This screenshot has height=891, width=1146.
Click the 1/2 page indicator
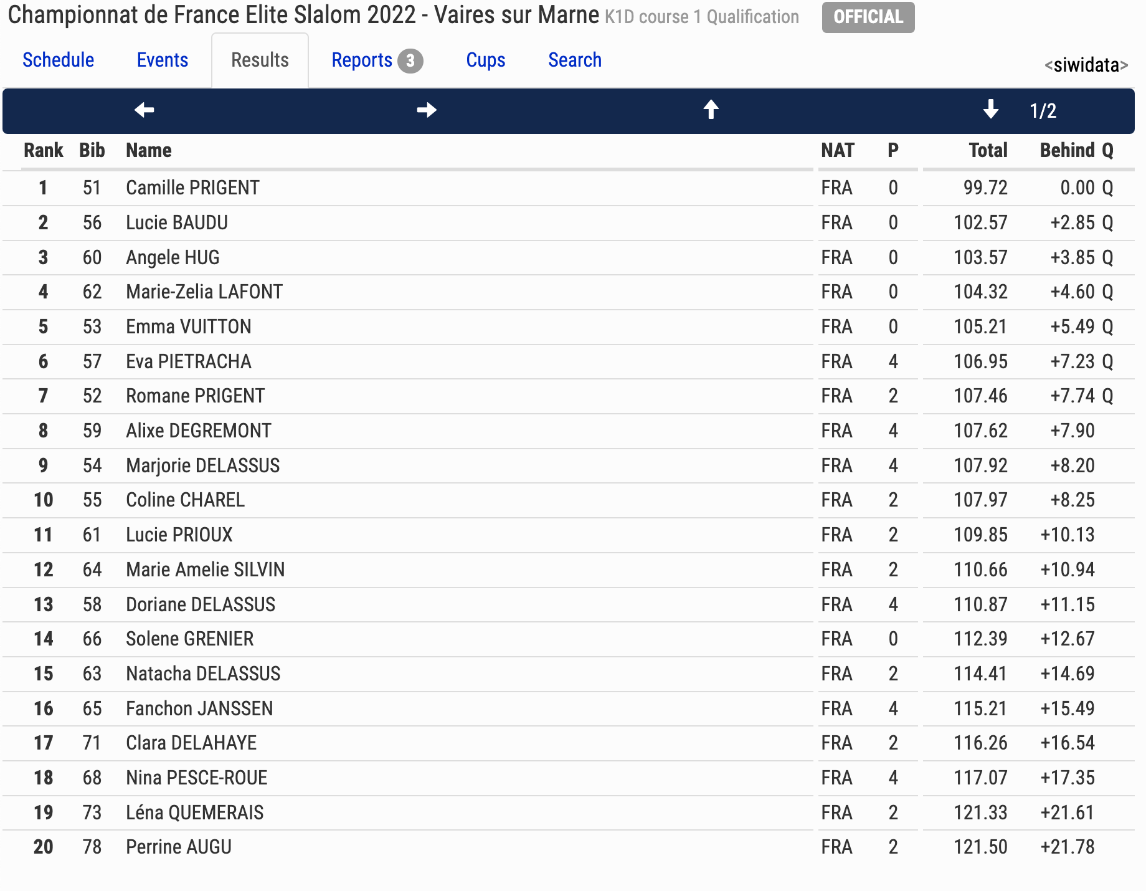(x=1043, y=111)
